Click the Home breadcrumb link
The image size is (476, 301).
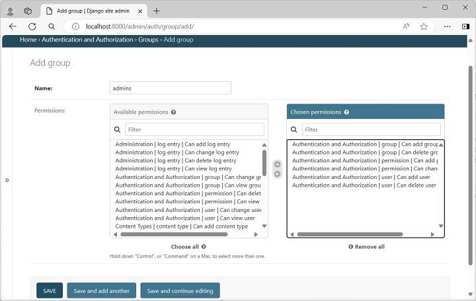28,40
